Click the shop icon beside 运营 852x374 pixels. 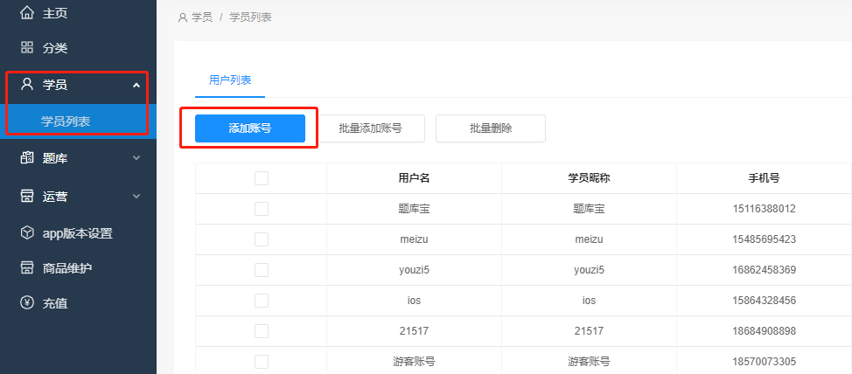[x=26, y=196]
